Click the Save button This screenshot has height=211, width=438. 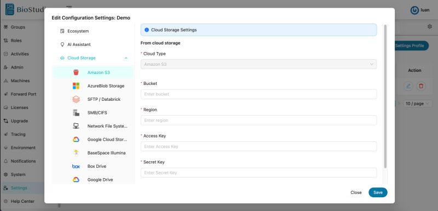[x=378, y=192]
